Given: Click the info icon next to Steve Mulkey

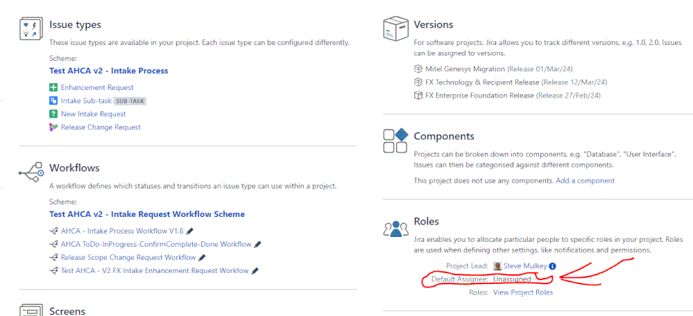Looking at the screenshot, I should (552, 266).
